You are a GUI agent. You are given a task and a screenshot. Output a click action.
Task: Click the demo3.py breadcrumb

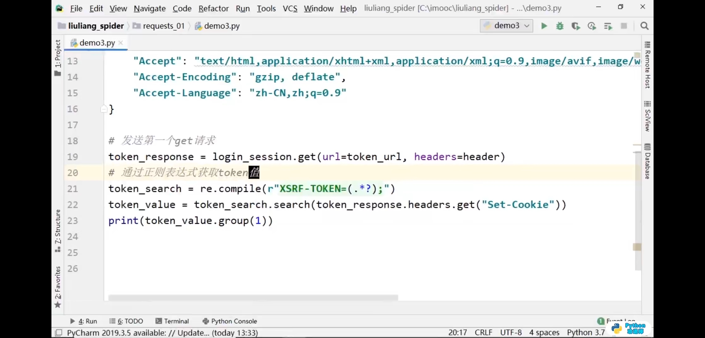coord(217,26)
